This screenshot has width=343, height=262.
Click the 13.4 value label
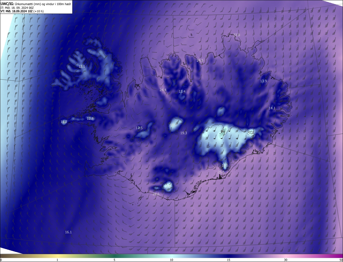pos(182,91)
